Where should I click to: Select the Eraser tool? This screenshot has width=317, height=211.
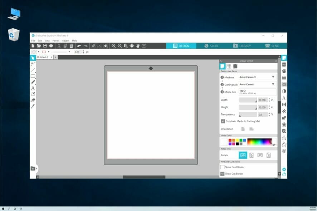[x=33, y=100]
